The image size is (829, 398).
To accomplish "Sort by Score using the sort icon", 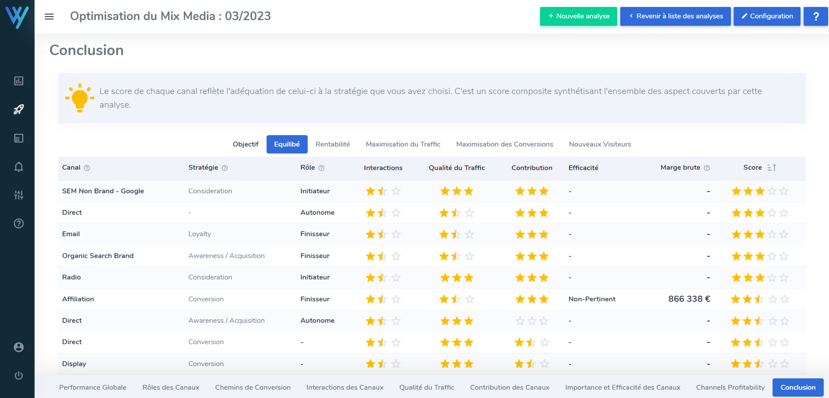I will 772,168.
